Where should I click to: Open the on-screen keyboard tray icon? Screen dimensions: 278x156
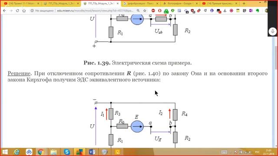click(x=224, y=152)
